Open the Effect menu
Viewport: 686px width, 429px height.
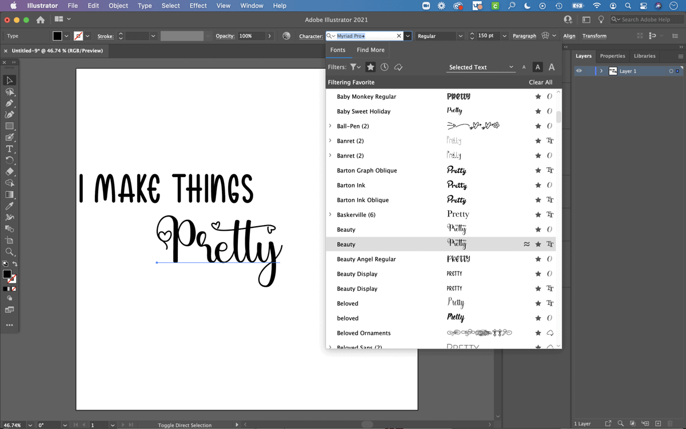point(198,6)
